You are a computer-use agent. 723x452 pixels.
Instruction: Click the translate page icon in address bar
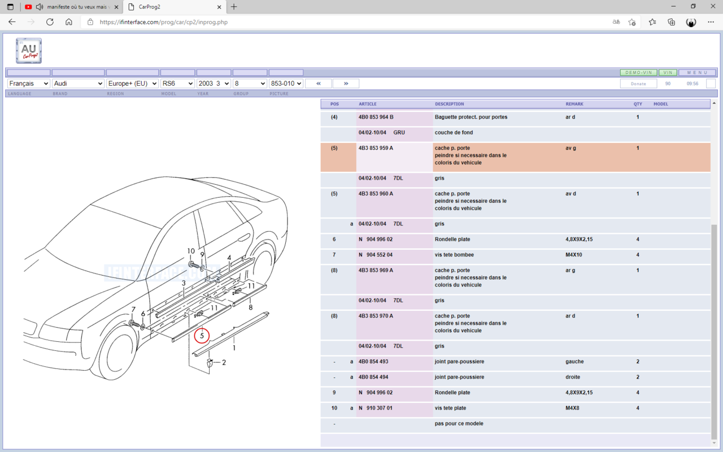point(616,22)
